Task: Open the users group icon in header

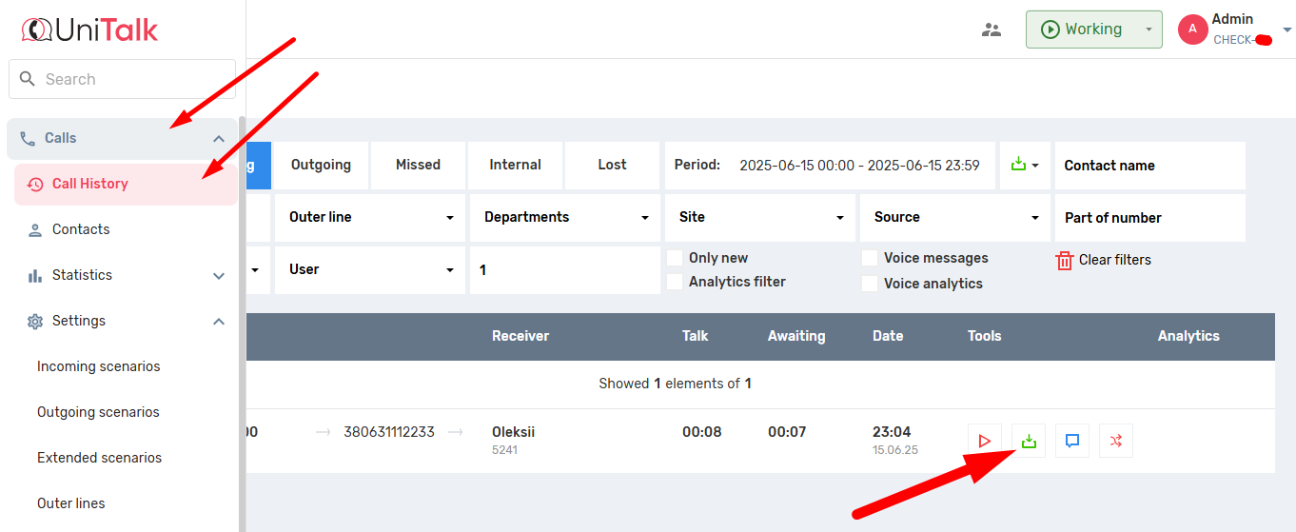Action: point(992,30)
